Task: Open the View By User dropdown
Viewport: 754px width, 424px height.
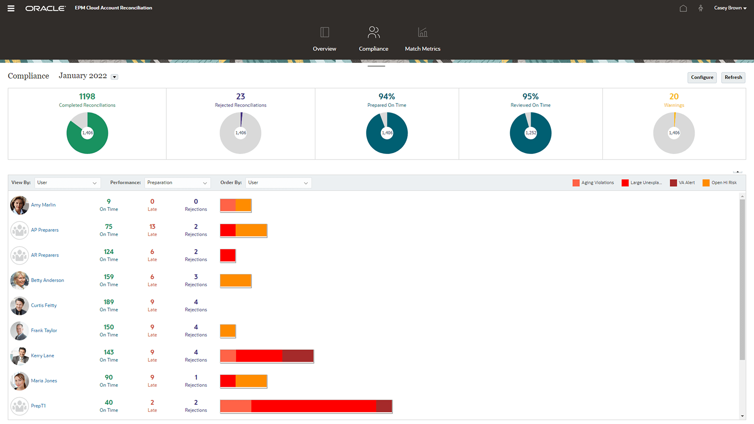Action: click(67, 183)
